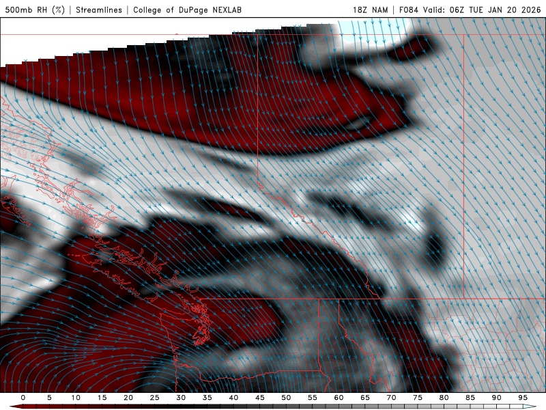The width and height of the screenshot is (546, 410).
Task: Click the "0" value on the colour scale
Action: pos(23,398)
